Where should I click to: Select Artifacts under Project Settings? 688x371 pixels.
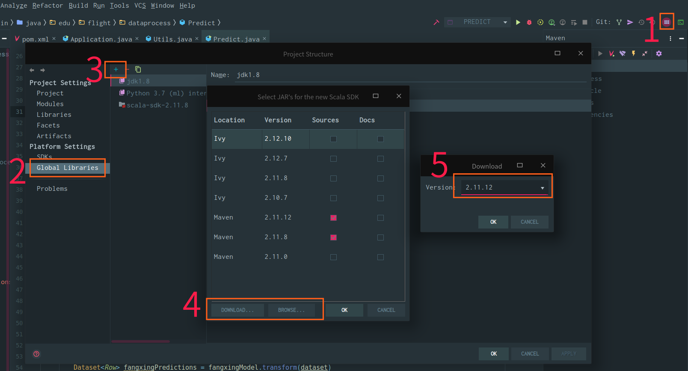coord(54,136)
